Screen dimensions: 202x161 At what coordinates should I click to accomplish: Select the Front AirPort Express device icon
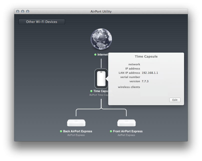(126, 123)
